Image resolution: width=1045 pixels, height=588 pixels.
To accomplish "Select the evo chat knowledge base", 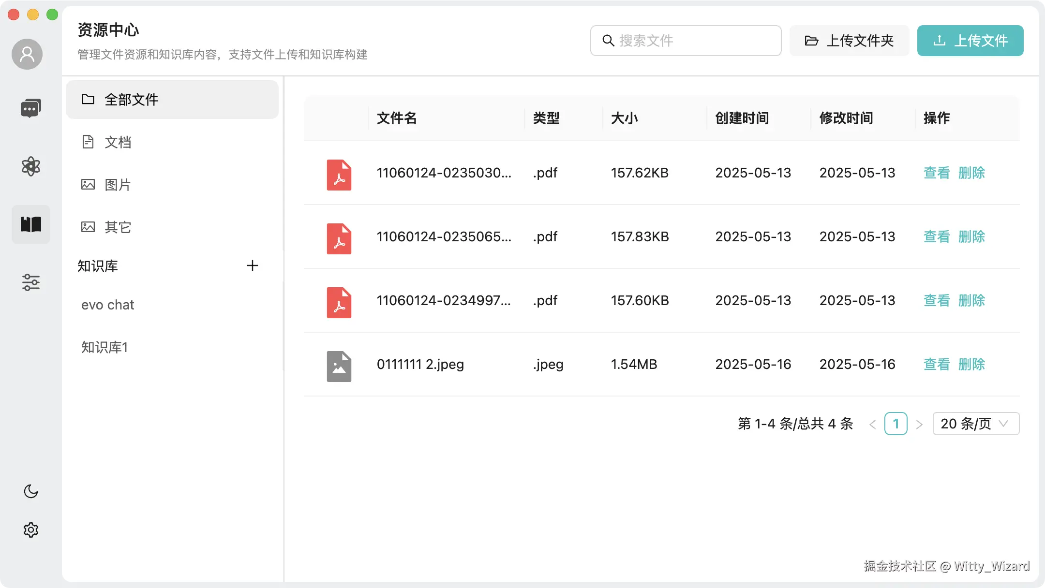I will point(108,305).
